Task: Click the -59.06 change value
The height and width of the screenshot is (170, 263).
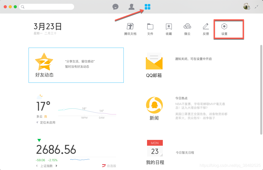Action: click(x=40, y=160)
